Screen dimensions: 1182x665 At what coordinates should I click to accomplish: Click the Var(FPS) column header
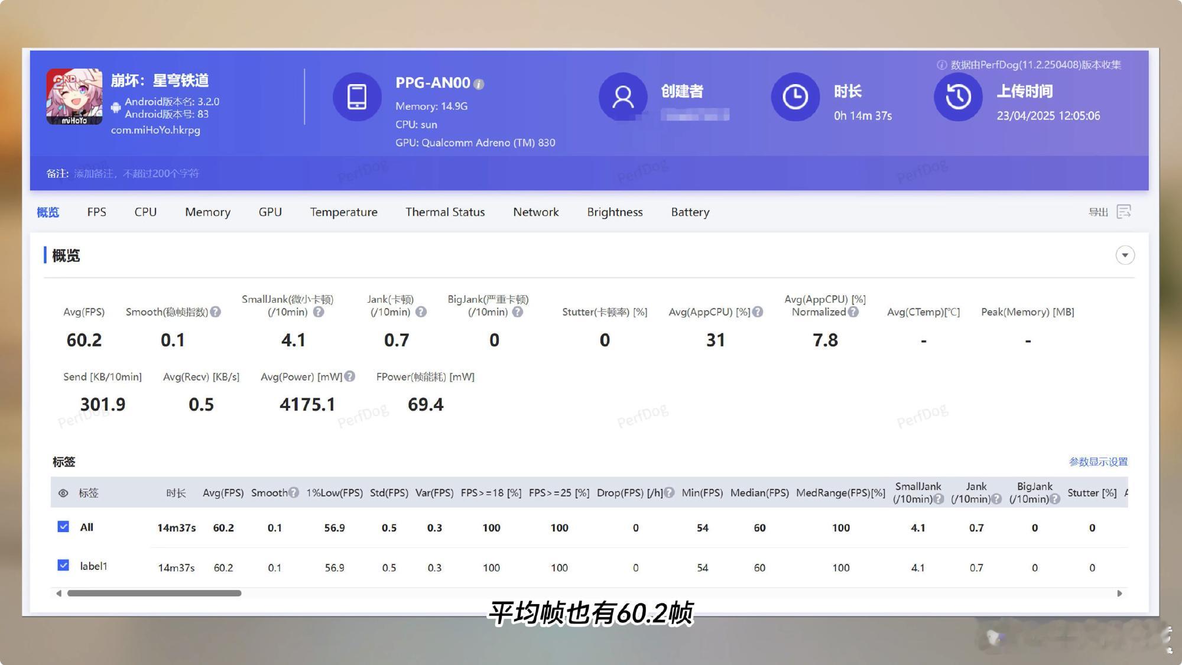click(x=434, y=493)
